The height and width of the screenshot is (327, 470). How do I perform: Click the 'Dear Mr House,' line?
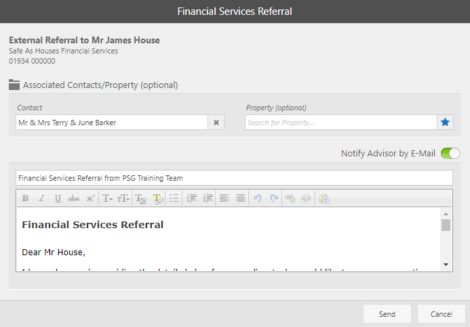pos(54,253)
